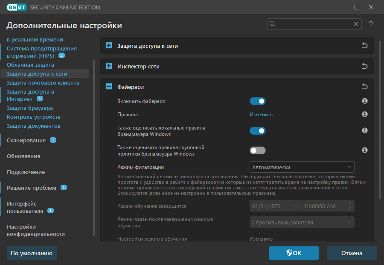Click the magnifier search icon
The image size is (384, 265).
(273, 24)
